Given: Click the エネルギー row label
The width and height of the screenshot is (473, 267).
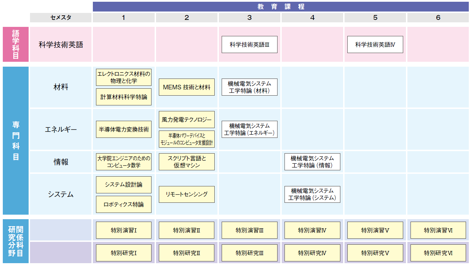Looking at the screenshot, I should coord(61,129).
